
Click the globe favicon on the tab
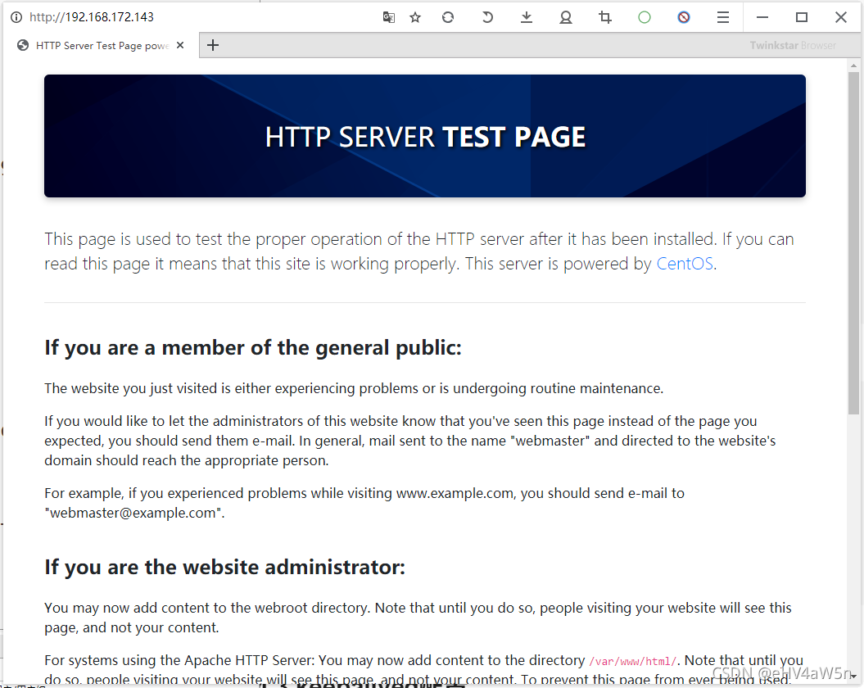23,45
